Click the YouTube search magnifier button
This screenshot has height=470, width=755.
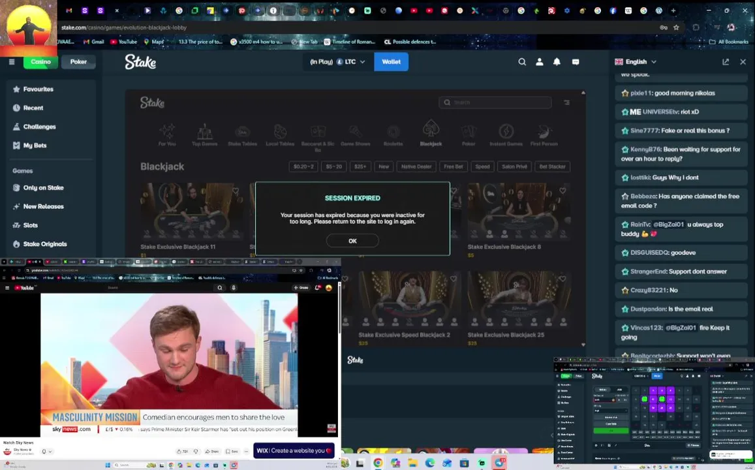pyautogui.click(x=219, y=287)
